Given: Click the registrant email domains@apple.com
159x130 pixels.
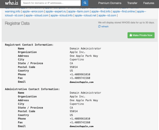Looking at the screenshot, I should 82,82.
